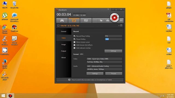Open the Windows Start button
175x98 pixels.
pos(3,96)
